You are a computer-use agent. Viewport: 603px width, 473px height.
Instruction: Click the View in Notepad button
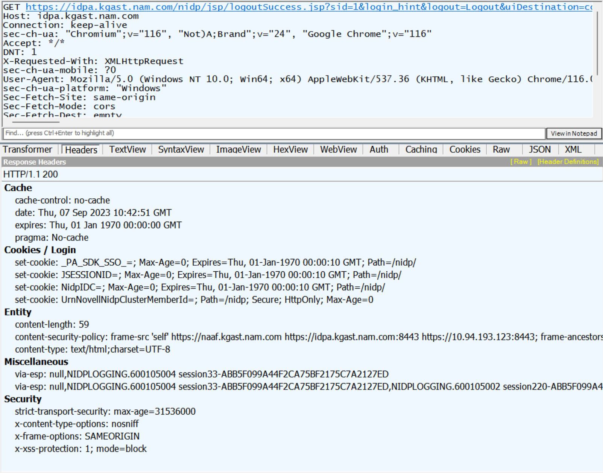(x=574, y=134)
